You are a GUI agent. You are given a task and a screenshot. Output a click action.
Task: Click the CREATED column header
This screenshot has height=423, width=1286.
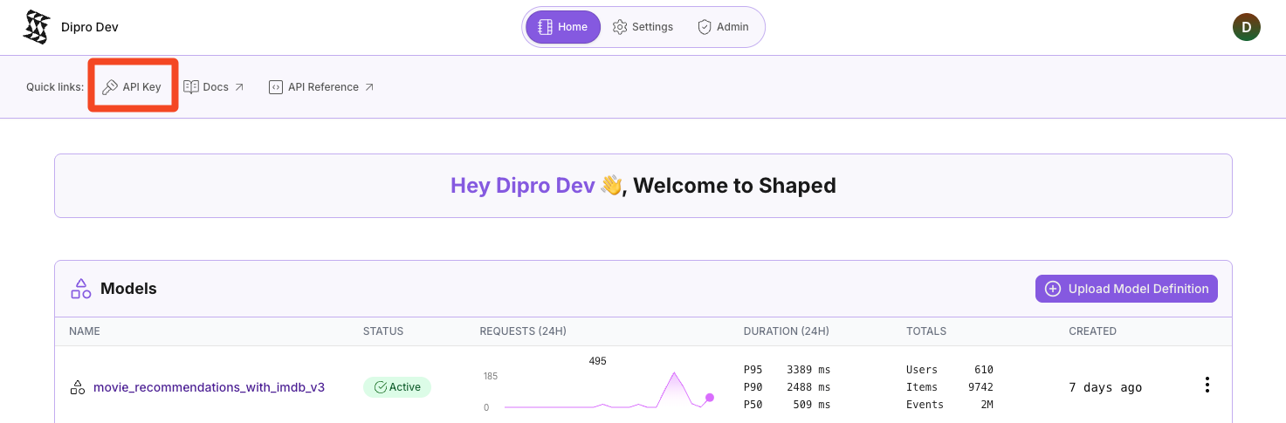(1092, 331)
